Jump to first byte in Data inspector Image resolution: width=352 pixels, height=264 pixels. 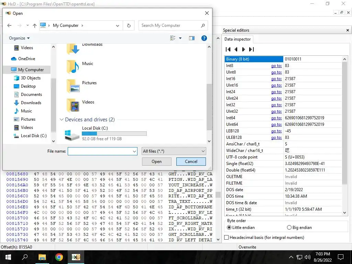click(x=228, y=49)
